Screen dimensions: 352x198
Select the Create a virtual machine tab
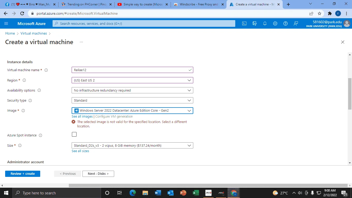point(255,4)
